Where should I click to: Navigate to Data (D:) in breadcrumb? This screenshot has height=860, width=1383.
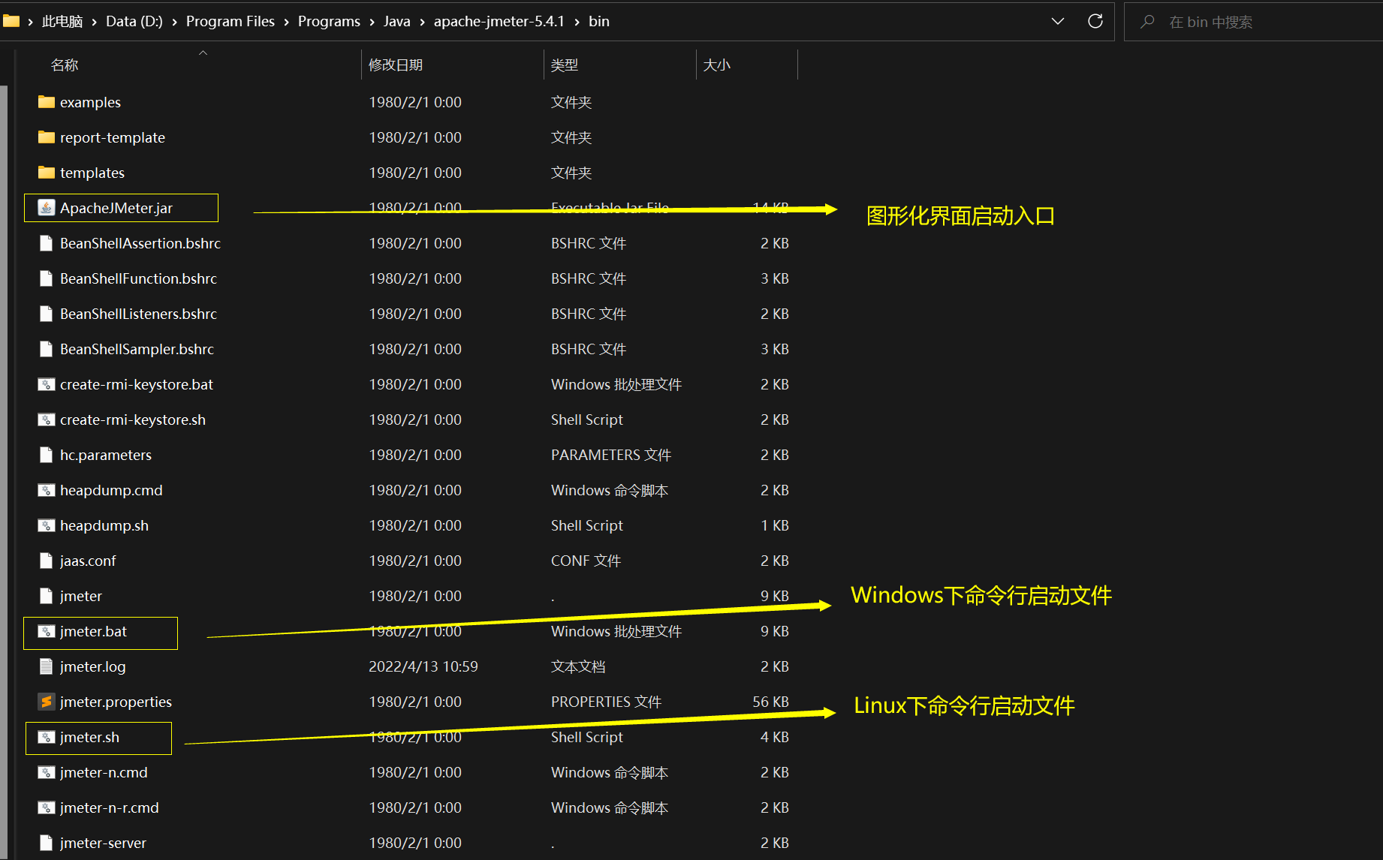134,21
